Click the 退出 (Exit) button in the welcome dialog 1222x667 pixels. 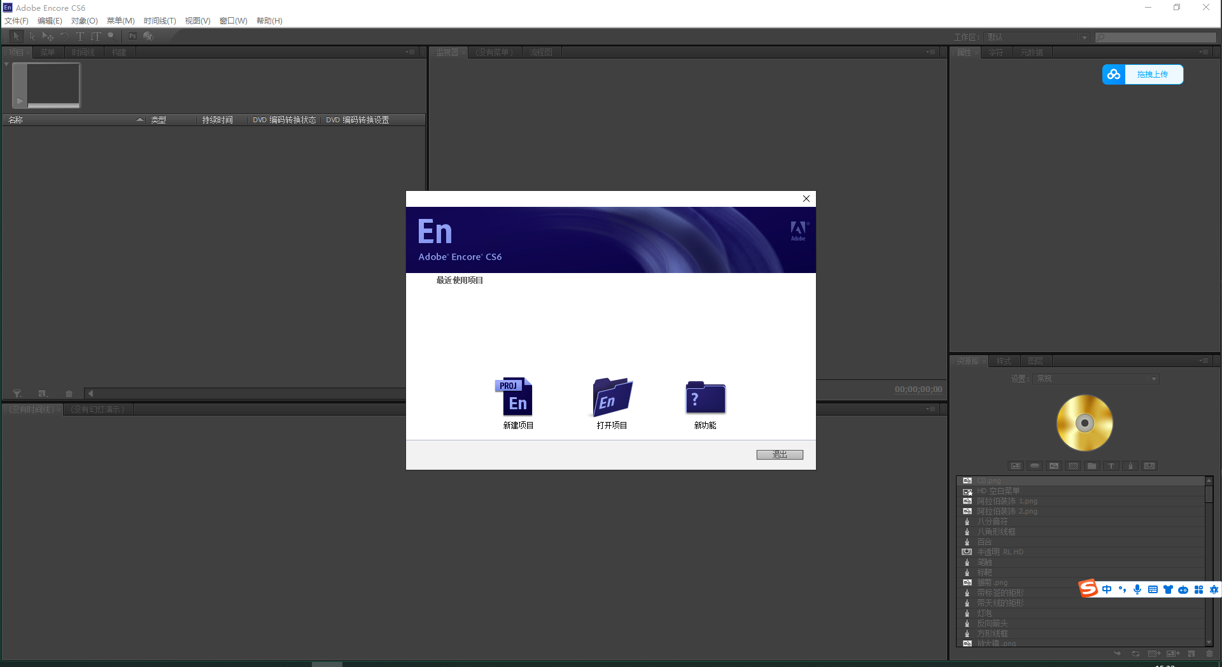click(x=780, y=454)
